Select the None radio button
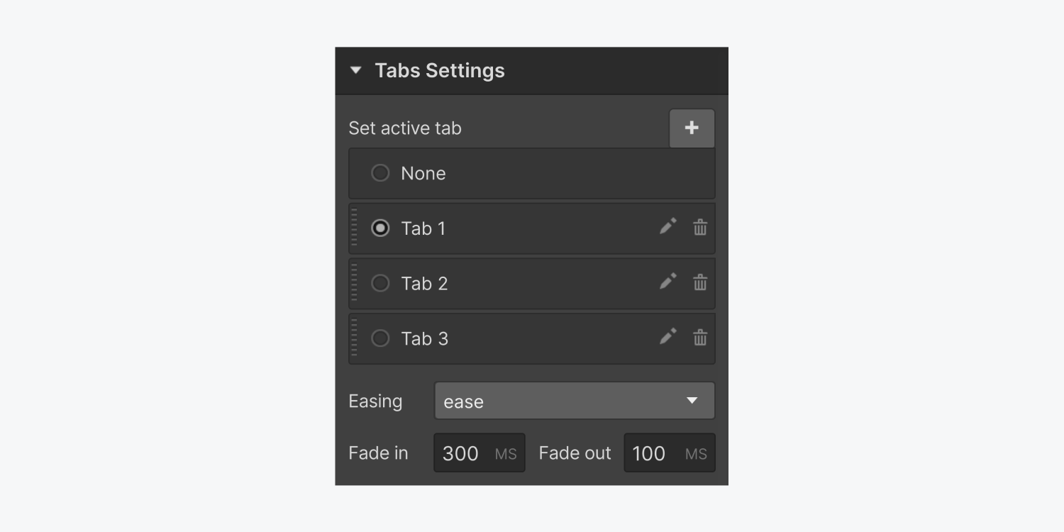 [380, 173]
